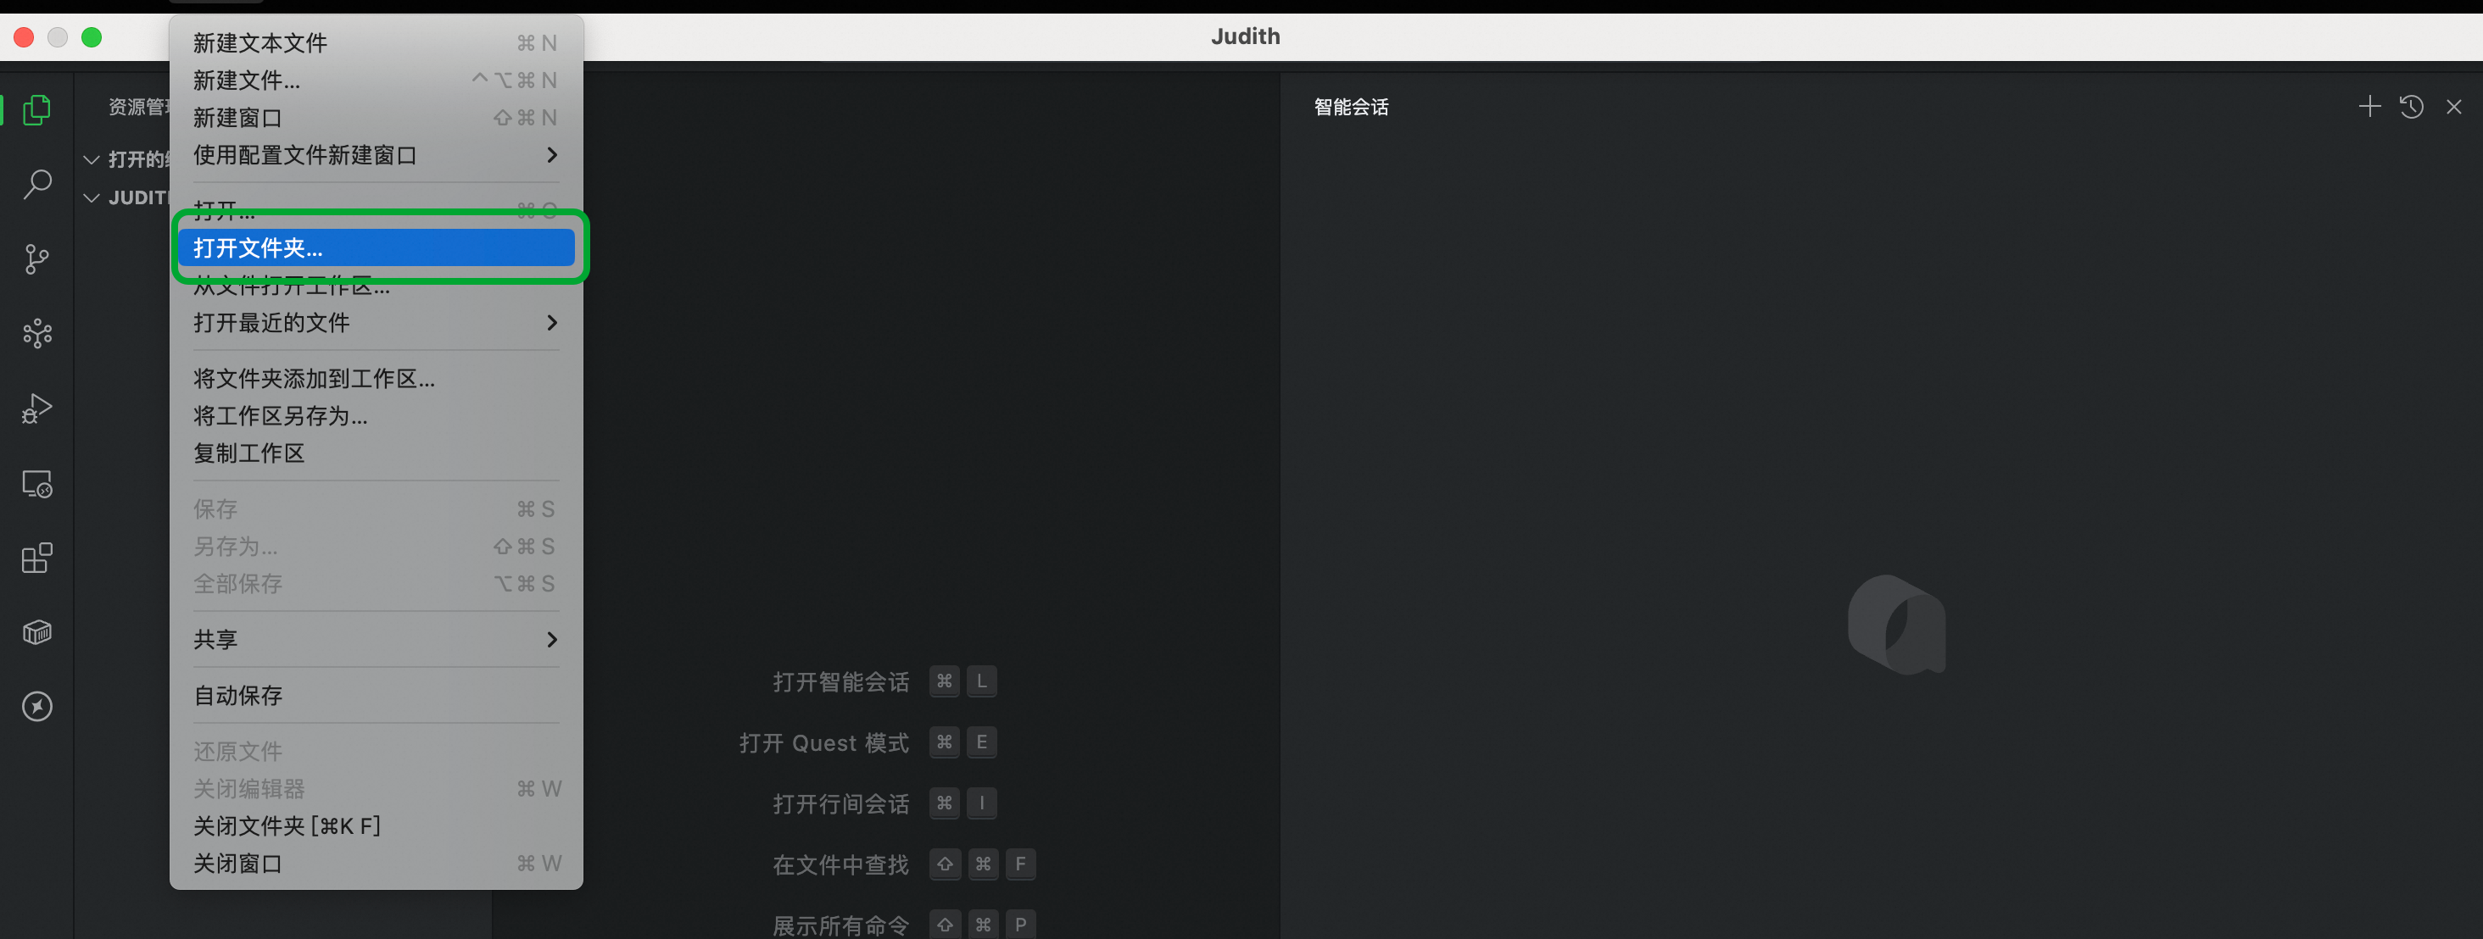Close the 智能会话 panel with the X icon
This screenshot has height=939, width=2483.
click(2454, 107)
